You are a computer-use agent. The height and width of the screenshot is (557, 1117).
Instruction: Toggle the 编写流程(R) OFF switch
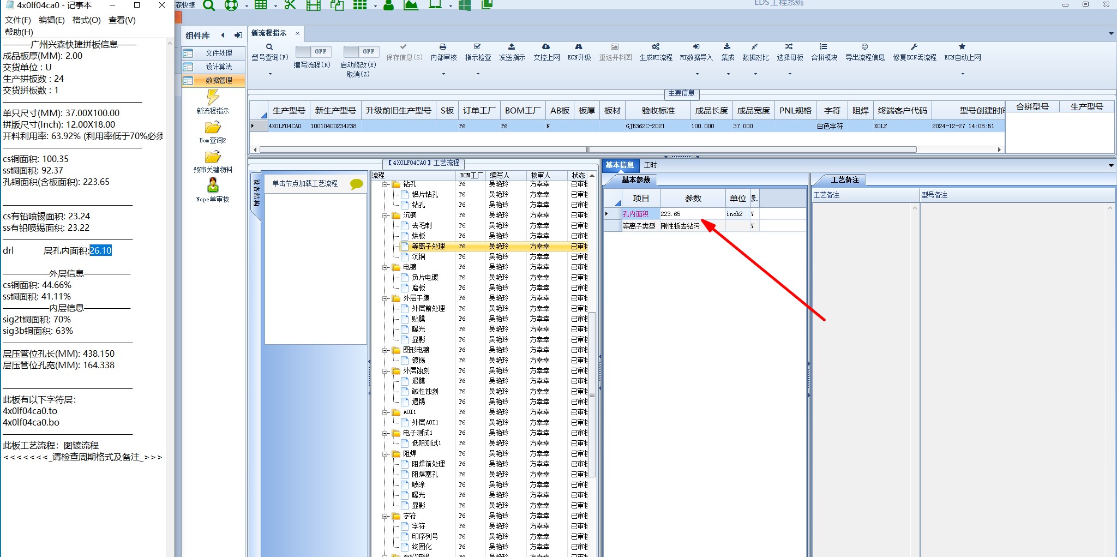click(x=313, y=51)
